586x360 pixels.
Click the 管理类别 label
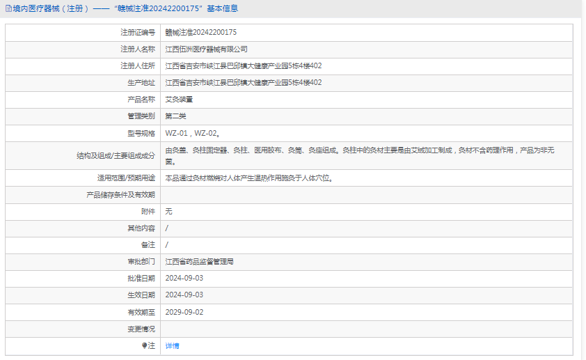point(141,116)
